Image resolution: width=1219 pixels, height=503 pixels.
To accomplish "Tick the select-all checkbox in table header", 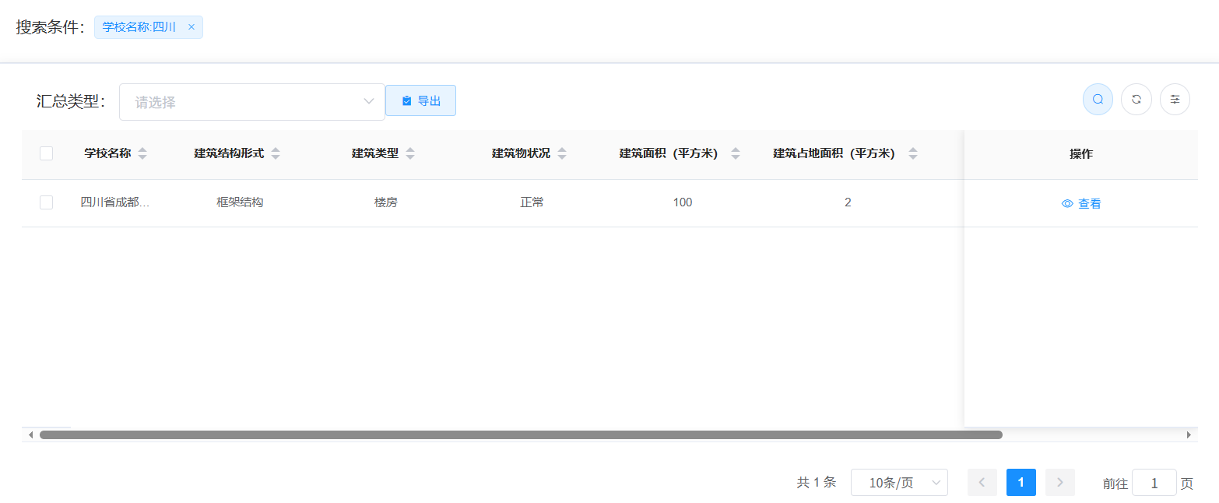I will tap(46, 153).
